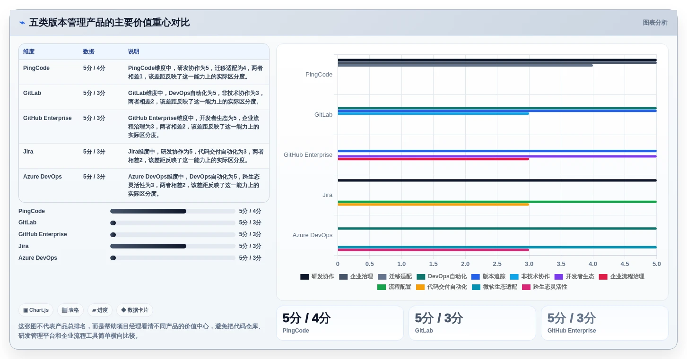This screenshot has height=359, width=687.
Task: Toggle DevOps自动化 legend item
Action: (442, 277)
